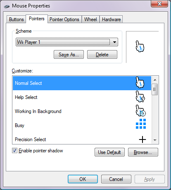Click the blue Busy grid cursor icon
The width and height of the screenshot is (171, 190).
(x=141, y=124)
